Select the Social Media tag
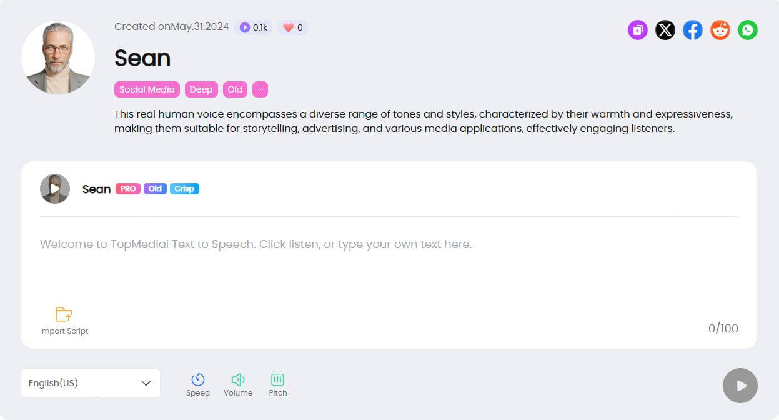This screenshot has height=420, width=779. (147, 89)
